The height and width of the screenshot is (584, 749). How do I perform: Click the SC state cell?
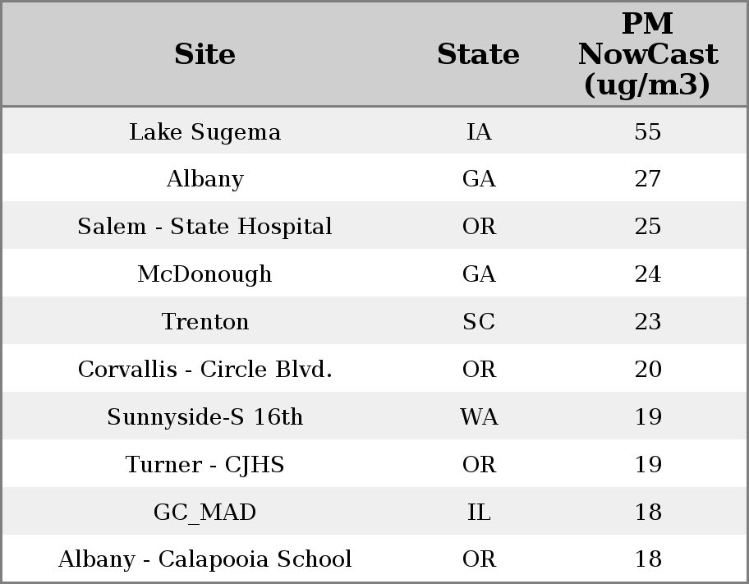(479, 321)
